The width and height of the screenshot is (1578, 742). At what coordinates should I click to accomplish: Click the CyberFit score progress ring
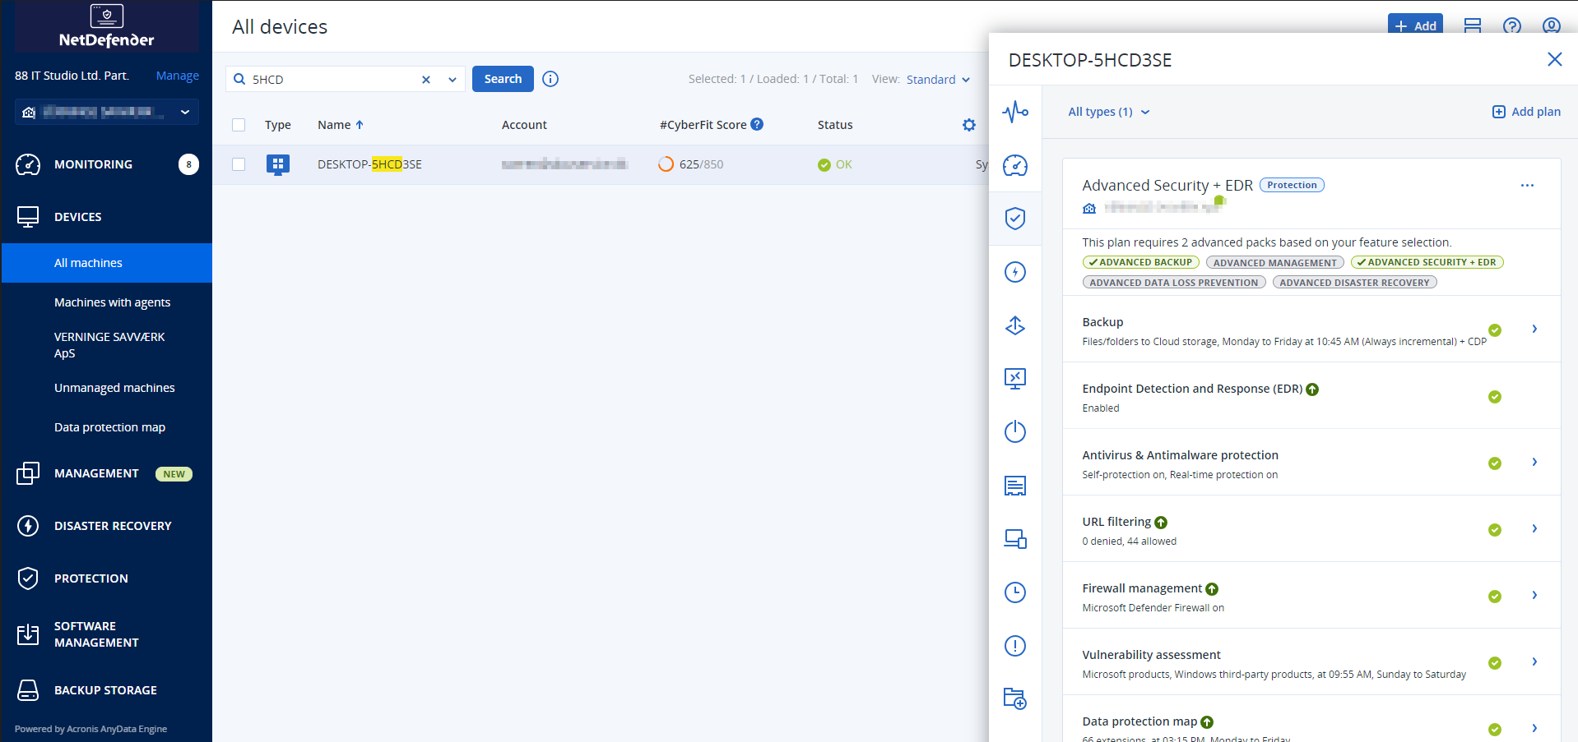pos(666,164)
